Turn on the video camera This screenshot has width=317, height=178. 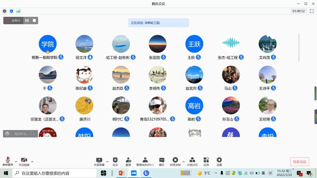tap(24, 161)
